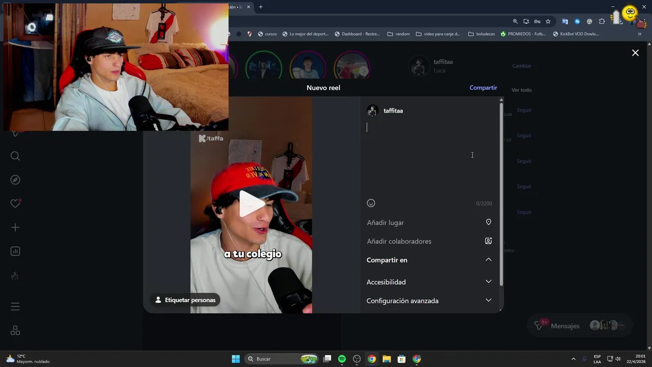This screenshot has height=367, width=652.
Task: Show hidden system tray icons chevron
Action: (573, 359)
